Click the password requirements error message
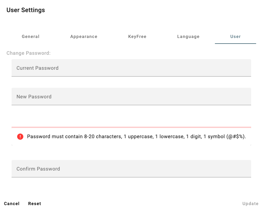The image size is (263, 211). [x=125, y=136]
